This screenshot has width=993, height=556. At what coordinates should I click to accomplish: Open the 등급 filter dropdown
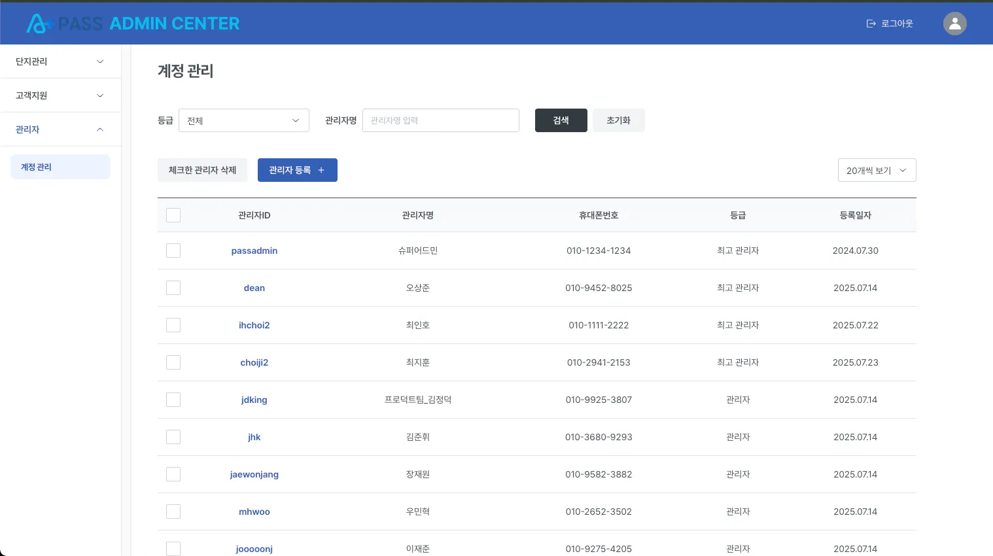(244, 120)
